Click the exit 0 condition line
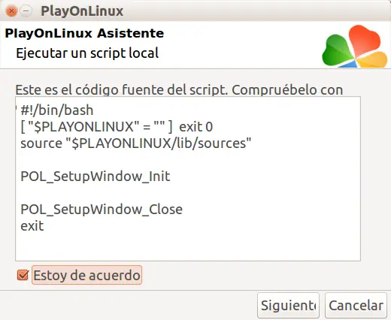The height and width of the screenshot is (320, 391). 117,127
